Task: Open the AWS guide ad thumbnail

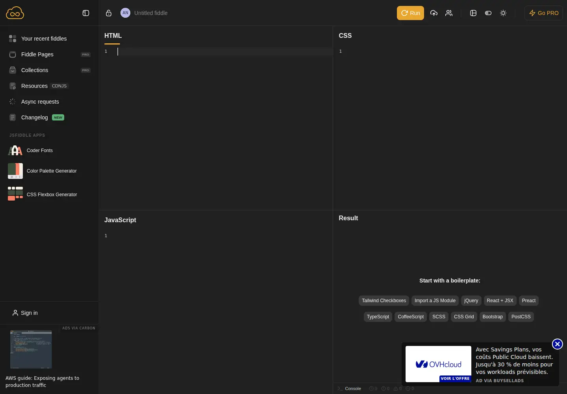Action: (31, 349)
